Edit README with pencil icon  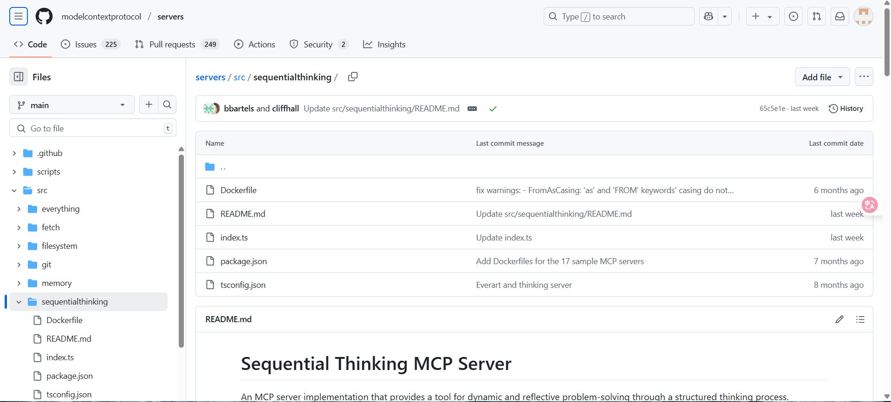[839, 319]
